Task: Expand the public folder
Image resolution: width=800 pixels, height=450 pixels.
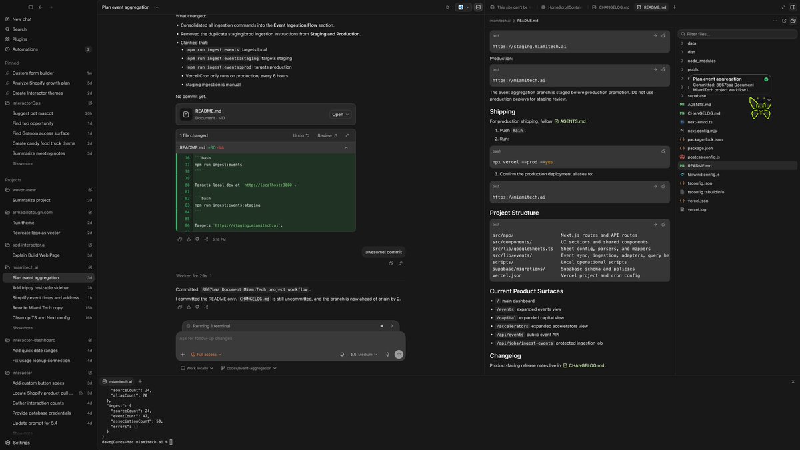Action: (693, 69)
